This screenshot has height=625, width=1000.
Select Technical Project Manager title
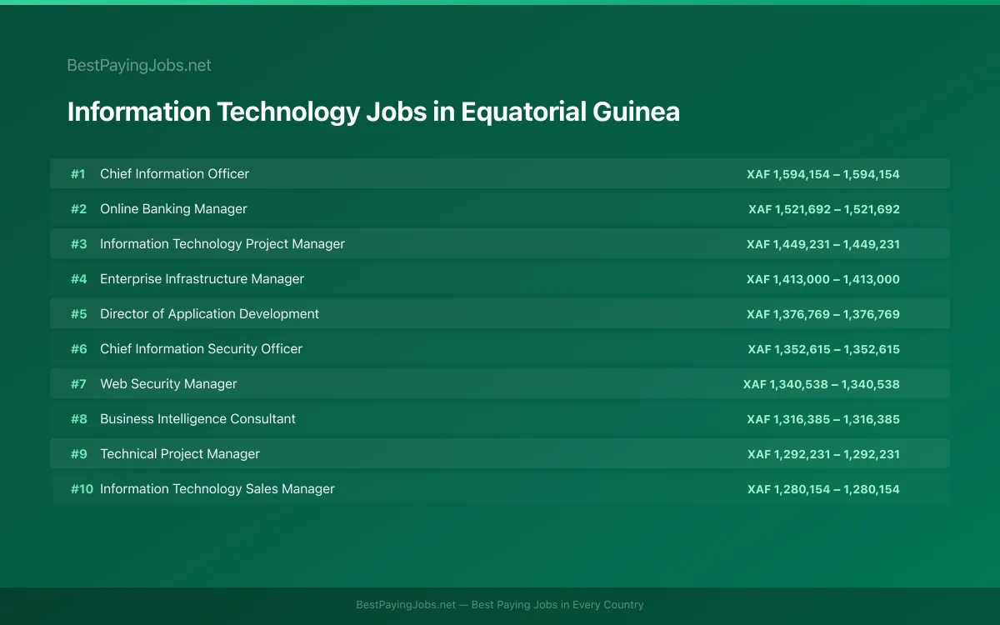[x=180, y=453]
